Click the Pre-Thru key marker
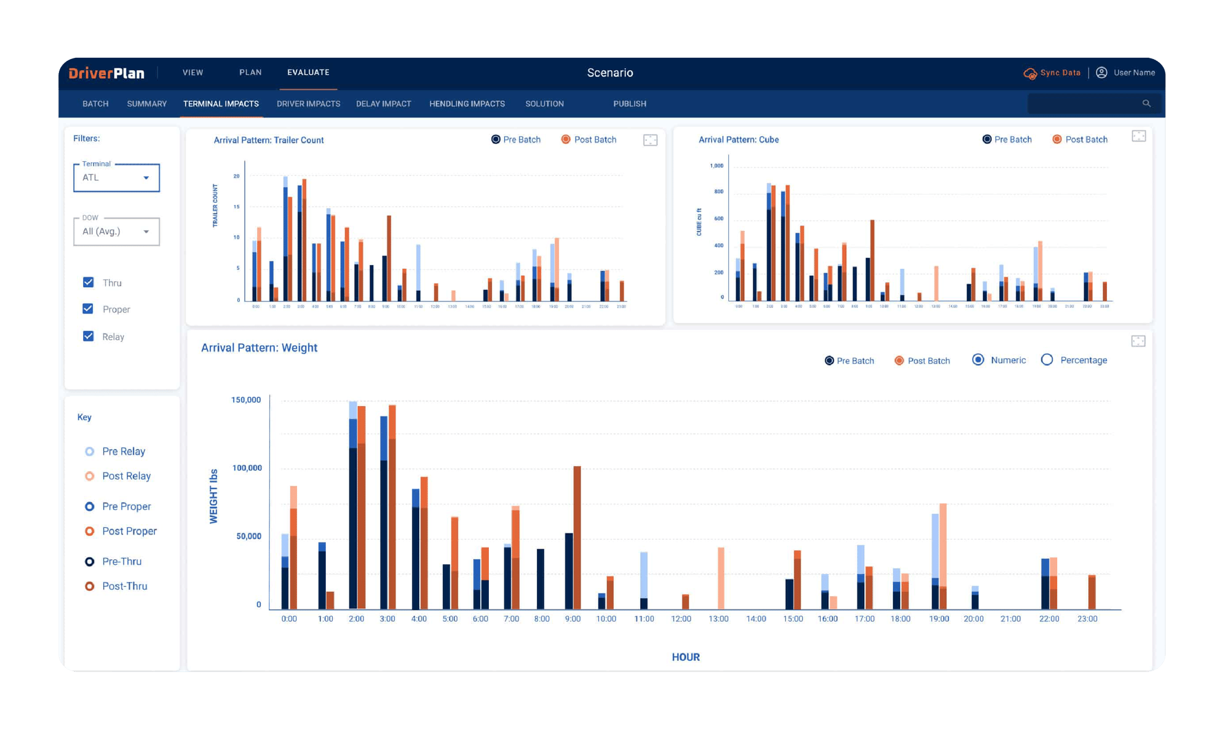 click(90, 562)
